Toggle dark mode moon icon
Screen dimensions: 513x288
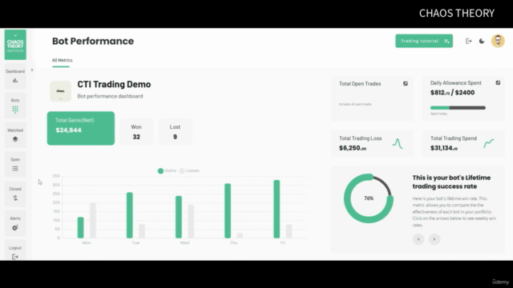click(x=482, y=41)
